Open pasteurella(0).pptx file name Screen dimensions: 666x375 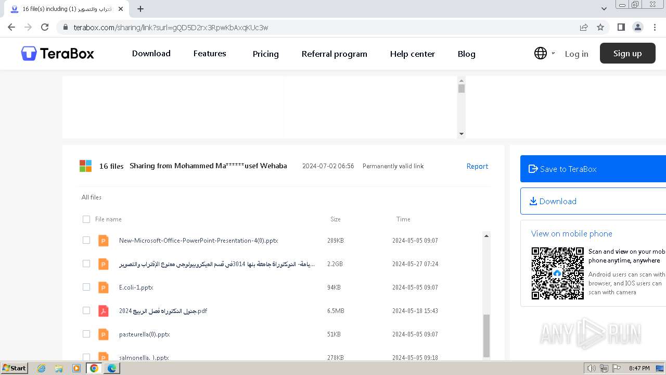pyautogui.click(x=145, y=334)
